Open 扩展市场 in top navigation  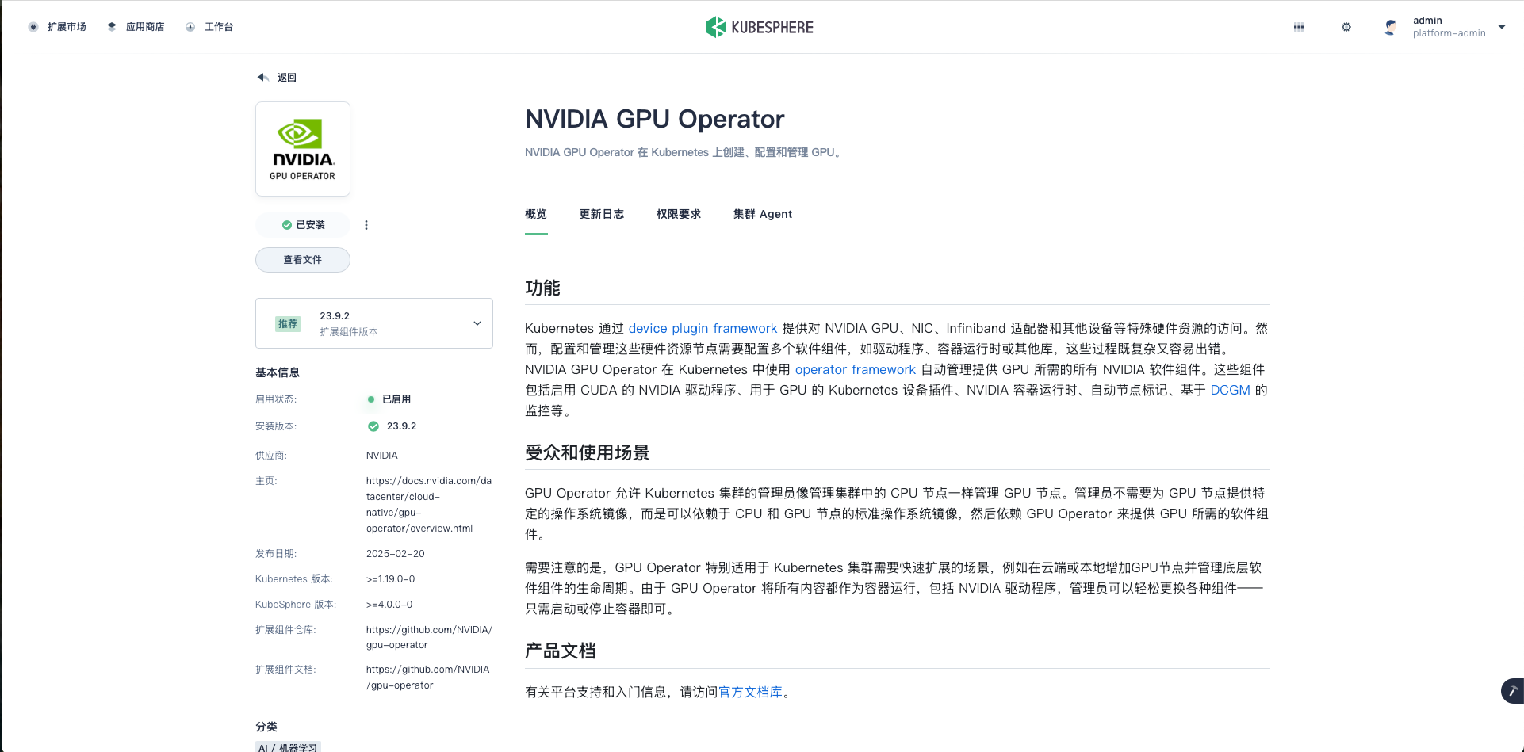click(x=67, y=27)
